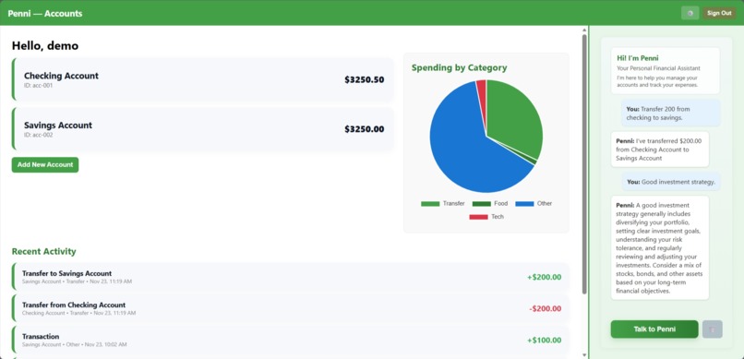
Task: Start a chat with Talk to Penni
Action: click(654, 329)
